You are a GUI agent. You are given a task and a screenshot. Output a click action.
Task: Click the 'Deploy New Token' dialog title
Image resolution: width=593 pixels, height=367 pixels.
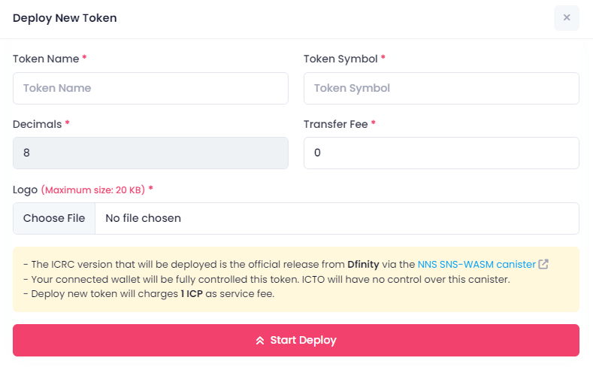pyautogui.click(x=65, y=18)
